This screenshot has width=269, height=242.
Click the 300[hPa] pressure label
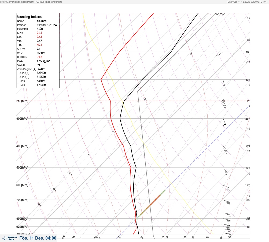(x=22, y=119)
